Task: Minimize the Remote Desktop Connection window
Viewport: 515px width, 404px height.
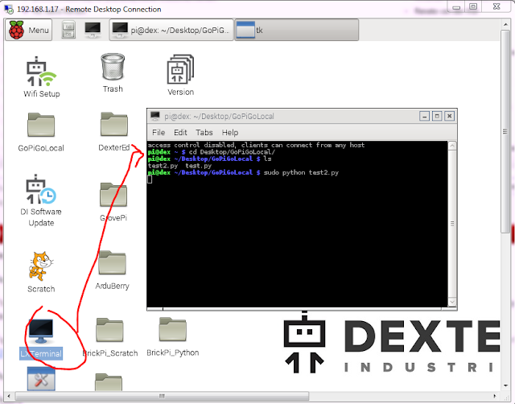Action: (456, 7)
